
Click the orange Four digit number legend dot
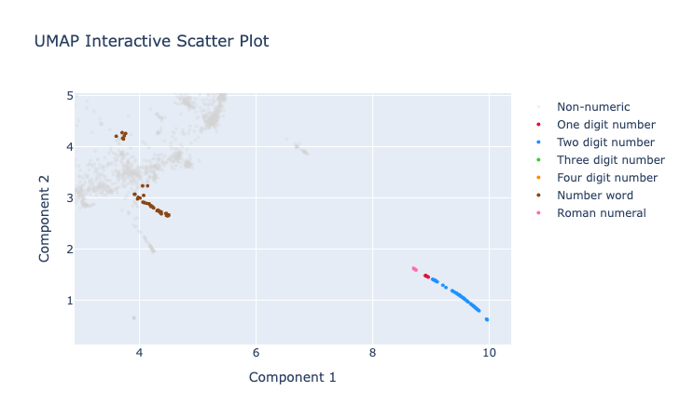point(538,178)
